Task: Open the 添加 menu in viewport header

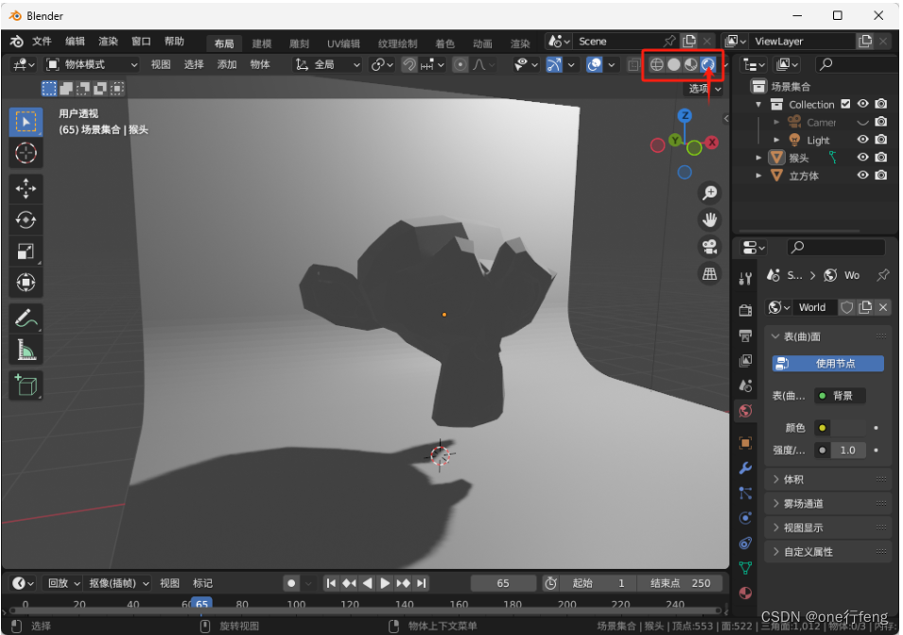Action: click(227, 64)
